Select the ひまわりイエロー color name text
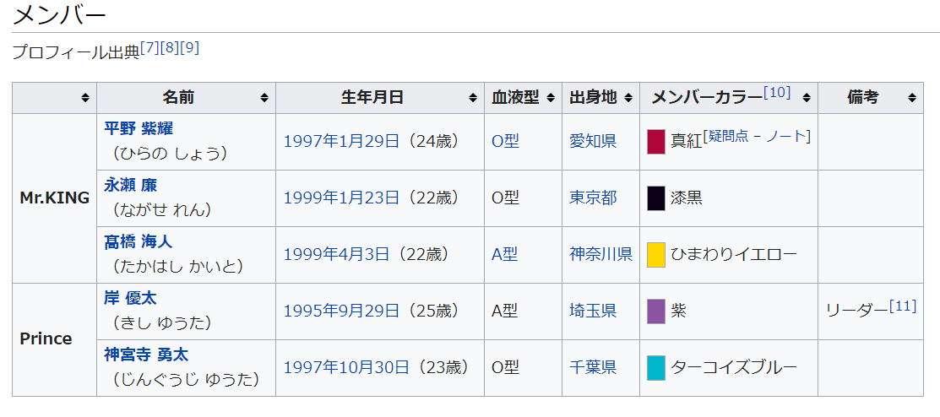Screen dimensions: 940x417 [734, 254]
